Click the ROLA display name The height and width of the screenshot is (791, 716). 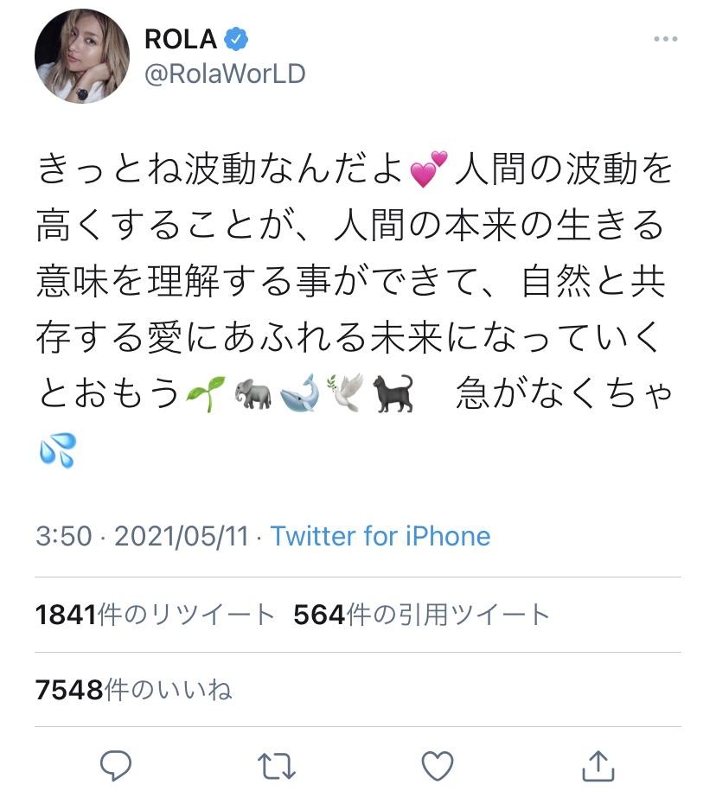[181, 40]
